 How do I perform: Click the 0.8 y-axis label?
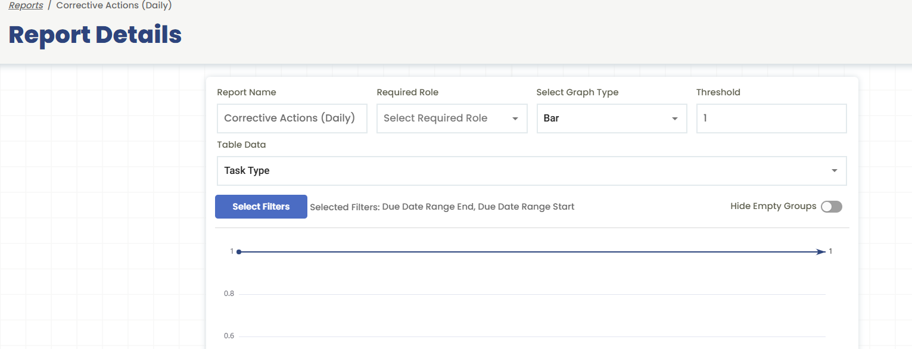tap(229, 294)
